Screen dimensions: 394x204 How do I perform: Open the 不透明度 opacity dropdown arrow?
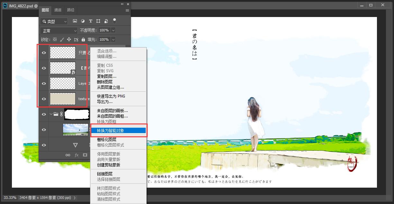(113, 30)
